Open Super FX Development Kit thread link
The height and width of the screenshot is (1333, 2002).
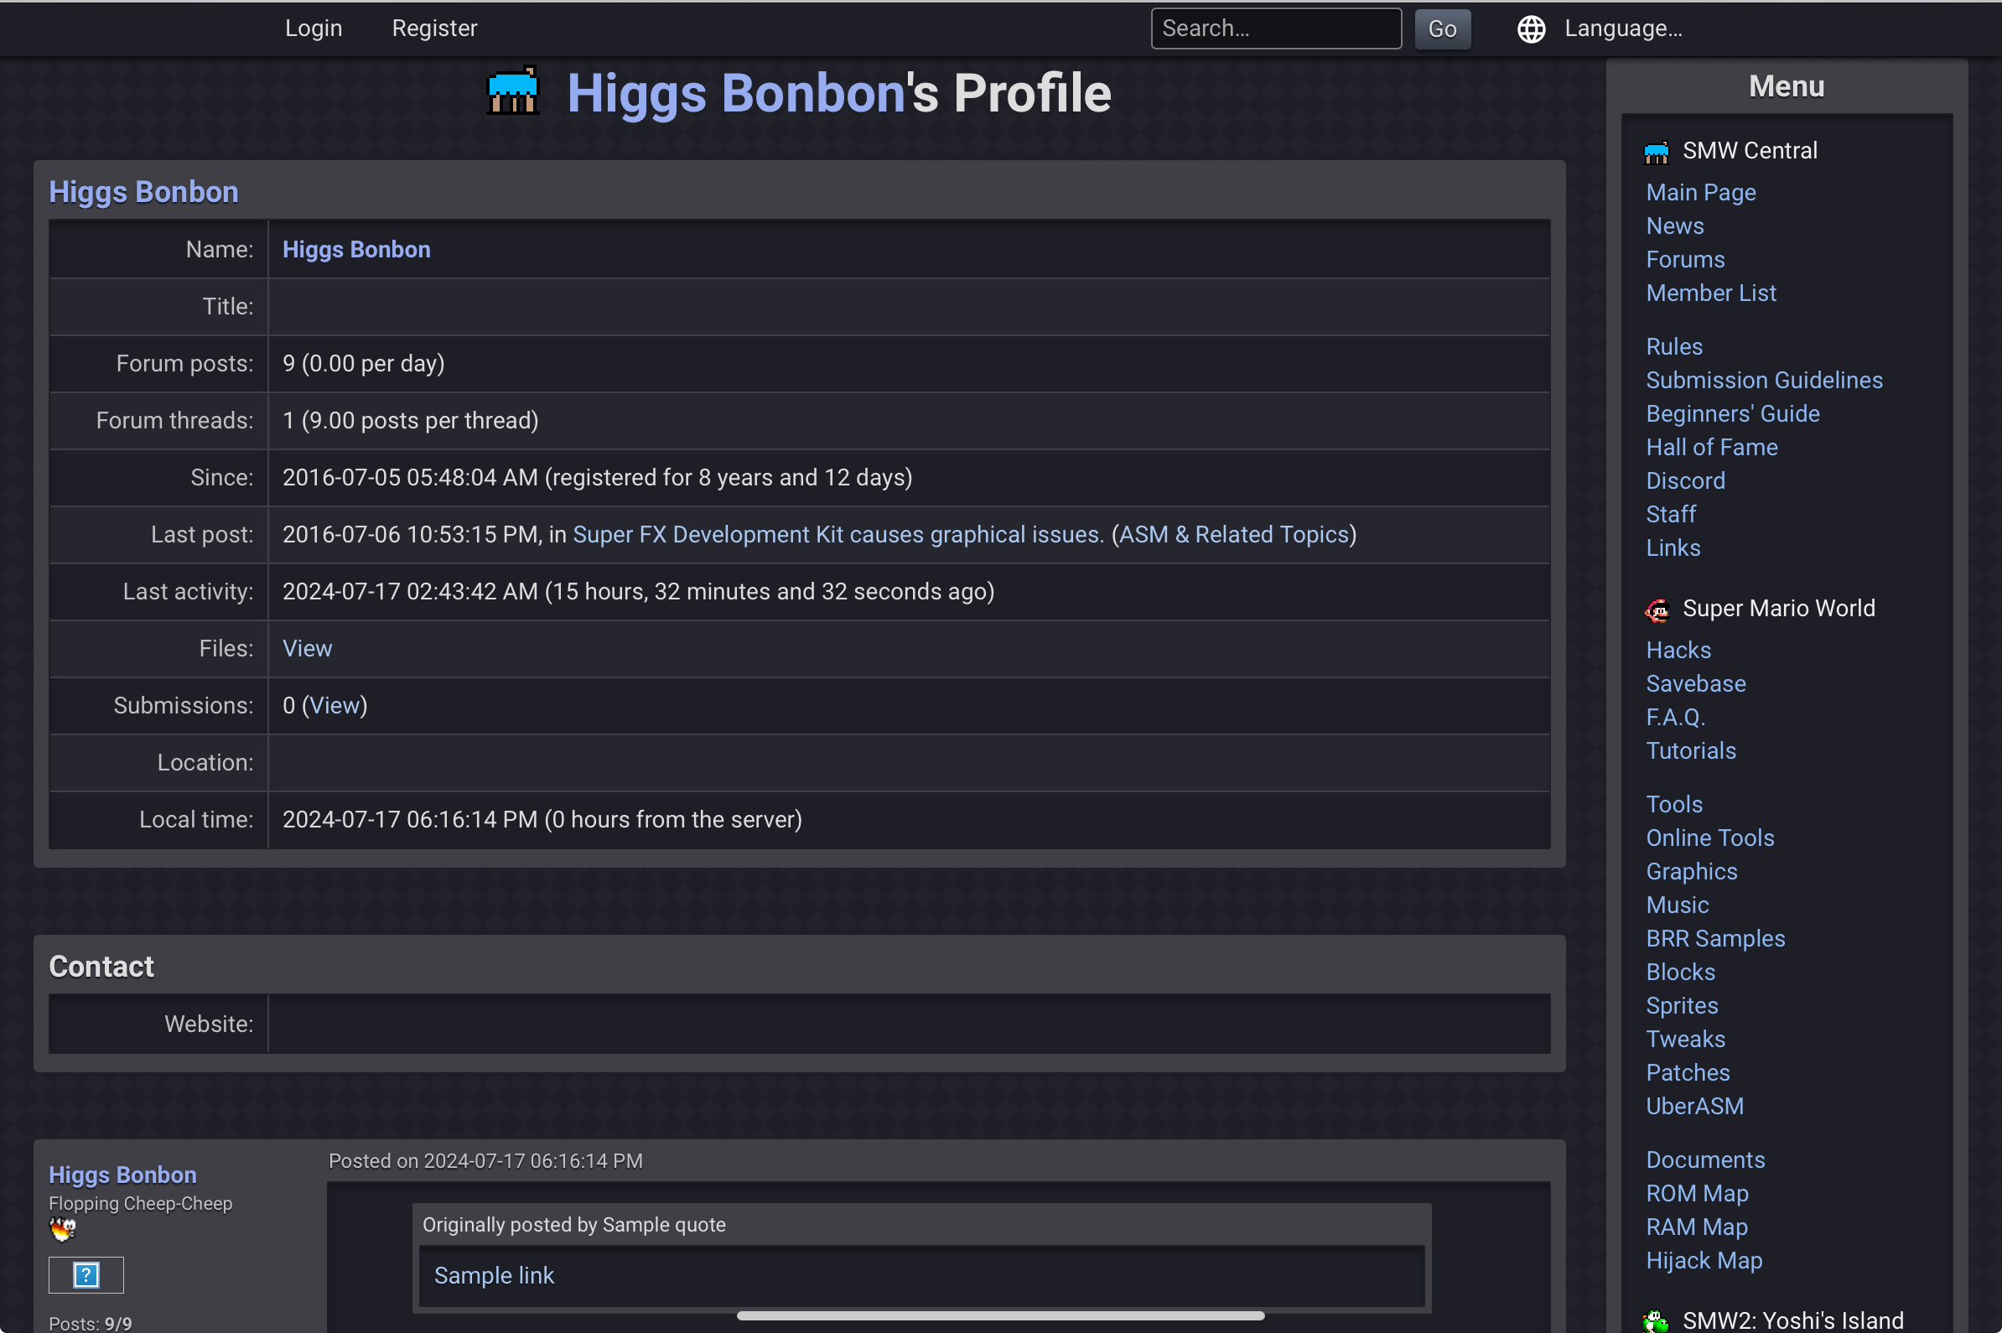click(838, 534)
